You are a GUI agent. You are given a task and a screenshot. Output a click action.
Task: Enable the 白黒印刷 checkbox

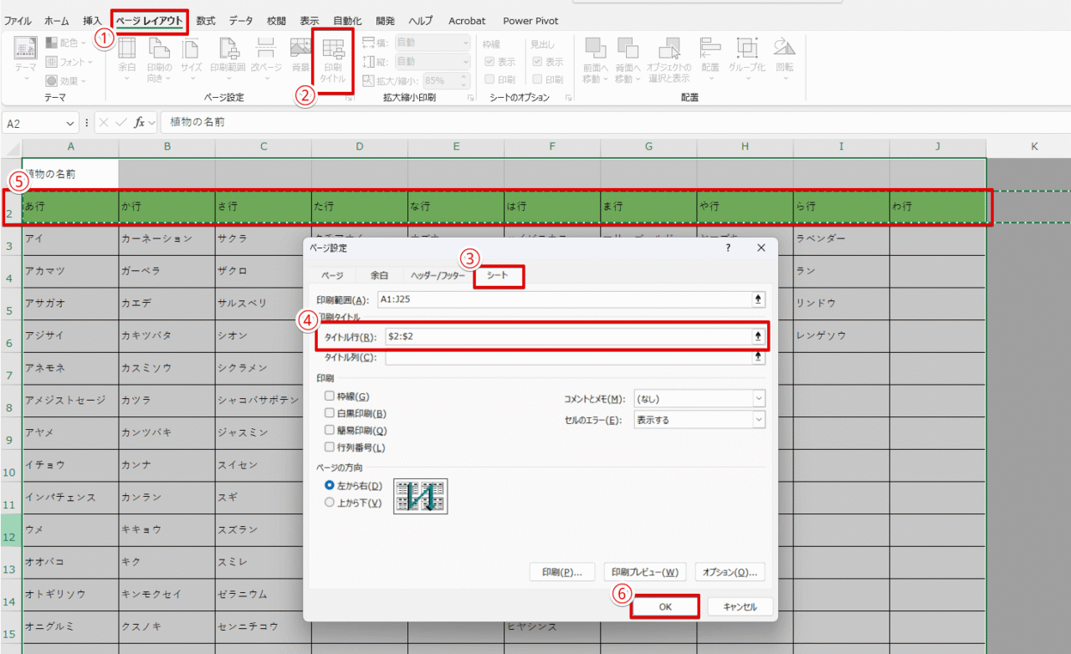click(330, 411)
